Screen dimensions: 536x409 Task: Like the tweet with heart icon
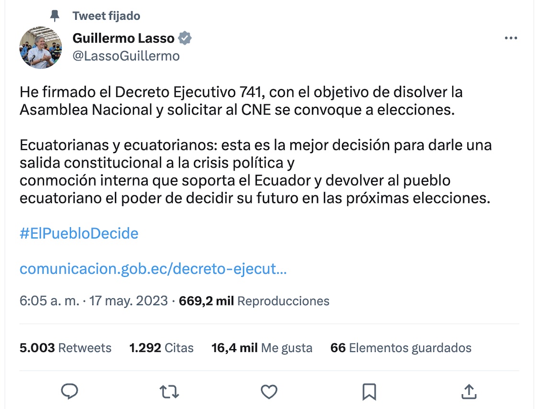pos(269,392)
